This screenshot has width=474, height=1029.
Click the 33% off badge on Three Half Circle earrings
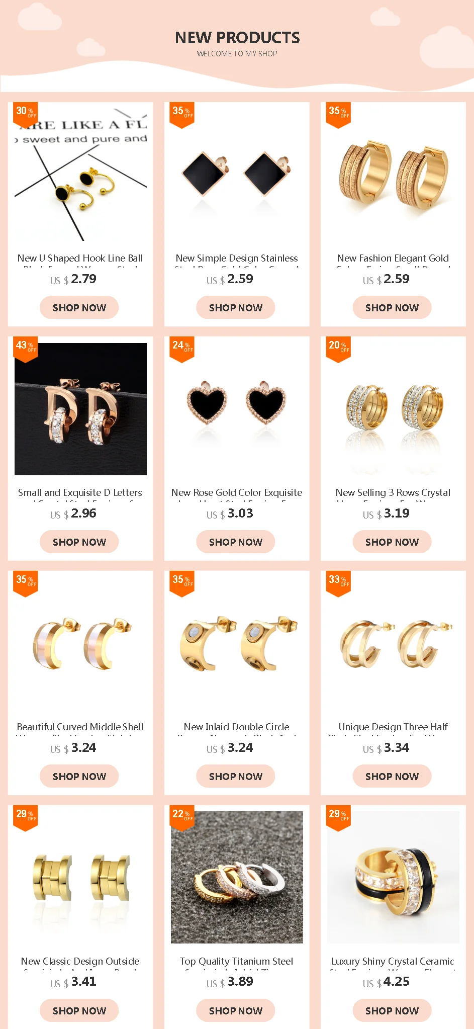pos(338,584)
